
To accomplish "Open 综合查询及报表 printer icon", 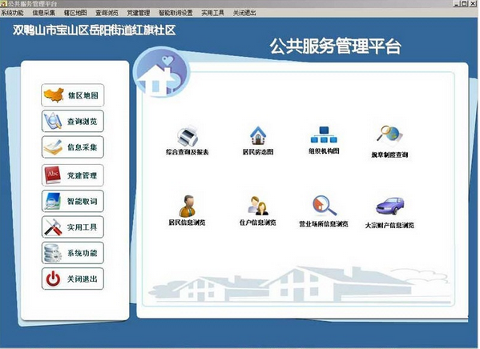I will pyautogui.click(x=188, y=136).
